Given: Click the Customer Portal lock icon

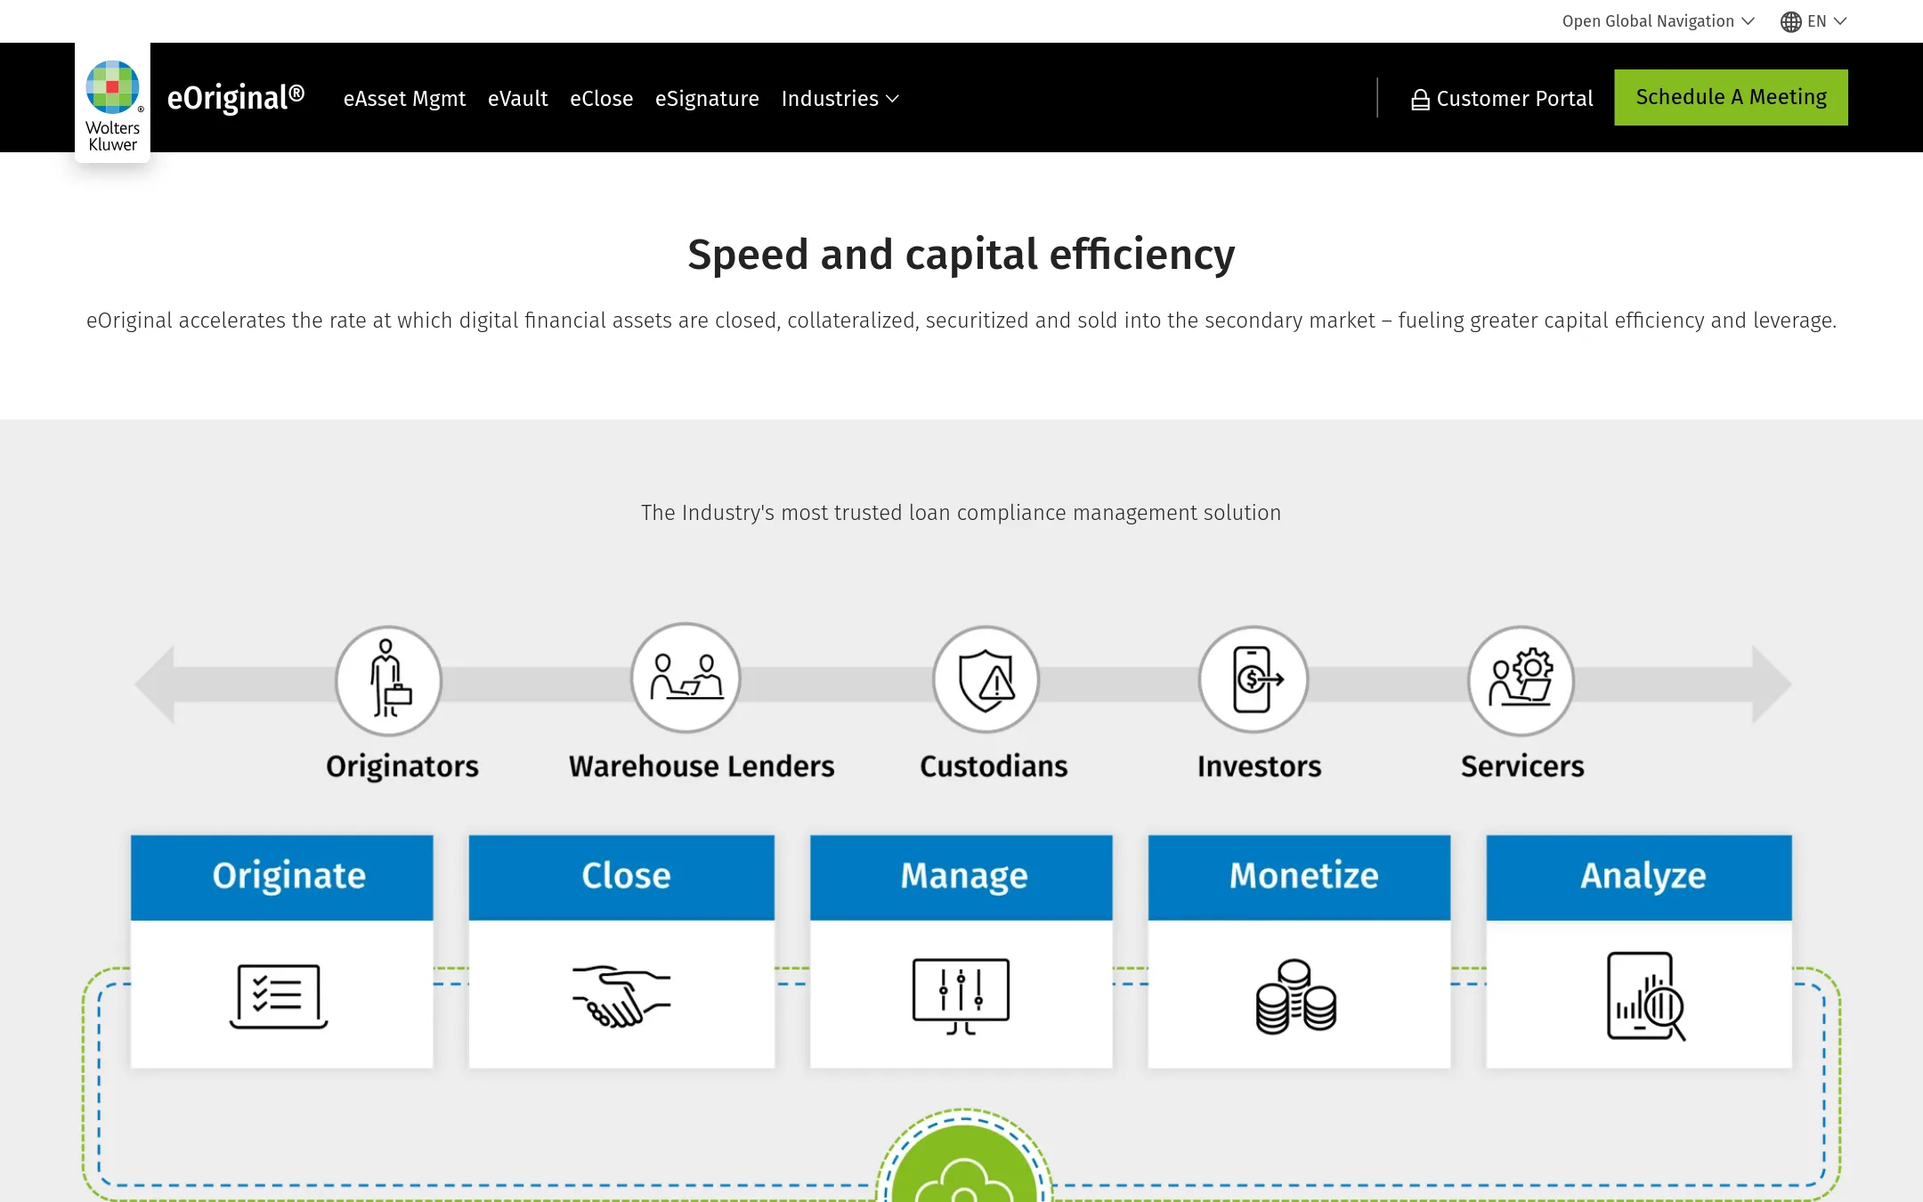Looking at the screenshot, I should (1420, 100).
